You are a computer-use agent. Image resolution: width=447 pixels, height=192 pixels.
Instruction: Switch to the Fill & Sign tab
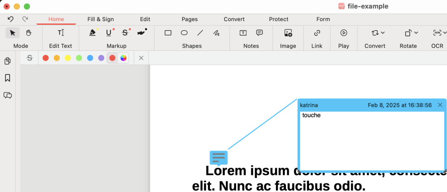(100, 19)
